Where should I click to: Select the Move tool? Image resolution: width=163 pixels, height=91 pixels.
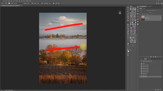[x=128, y=7]
